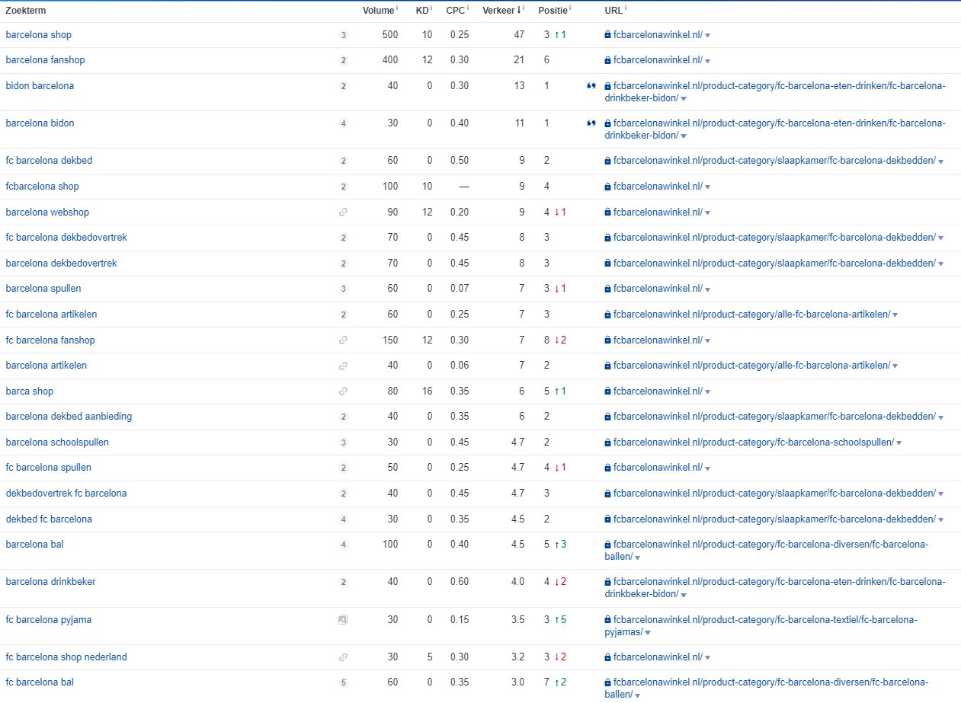The width and height of the screenshot is (961, 703).
Task: Expand URL dropdown arrow for bidon barcelona
Action: (x=684, y=99)
